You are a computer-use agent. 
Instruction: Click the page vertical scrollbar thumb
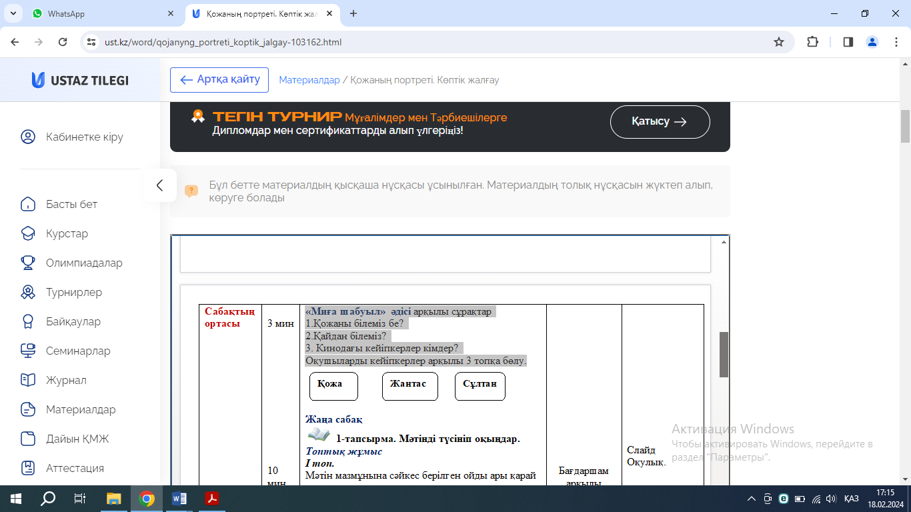tap(905, 127)
